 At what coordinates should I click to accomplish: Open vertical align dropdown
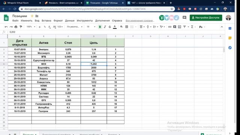click(149, 27)
